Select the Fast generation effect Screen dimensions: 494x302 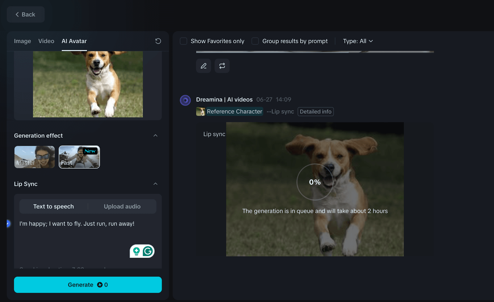[79, 157]
